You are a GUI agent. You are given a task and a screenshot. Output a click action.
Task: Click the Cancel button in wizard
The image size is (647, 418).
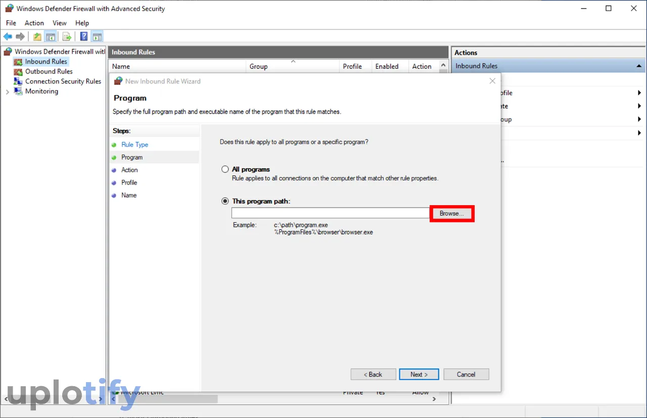coord(466,375)
